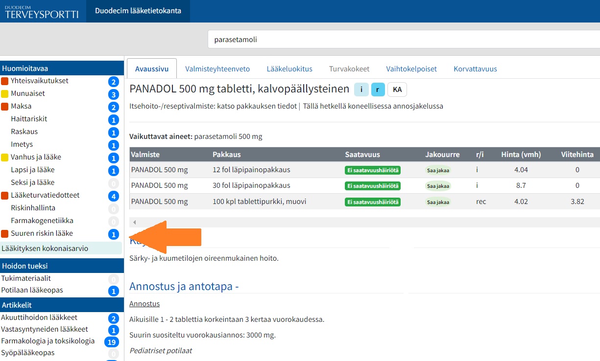This screenshot has height=361, width=600.
Task: Open the Imetys sidebar item
Action: [22, 144]
